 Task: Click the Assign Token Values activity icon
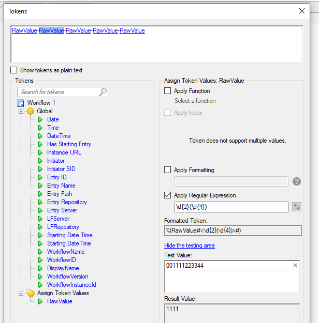pos(31,293)
